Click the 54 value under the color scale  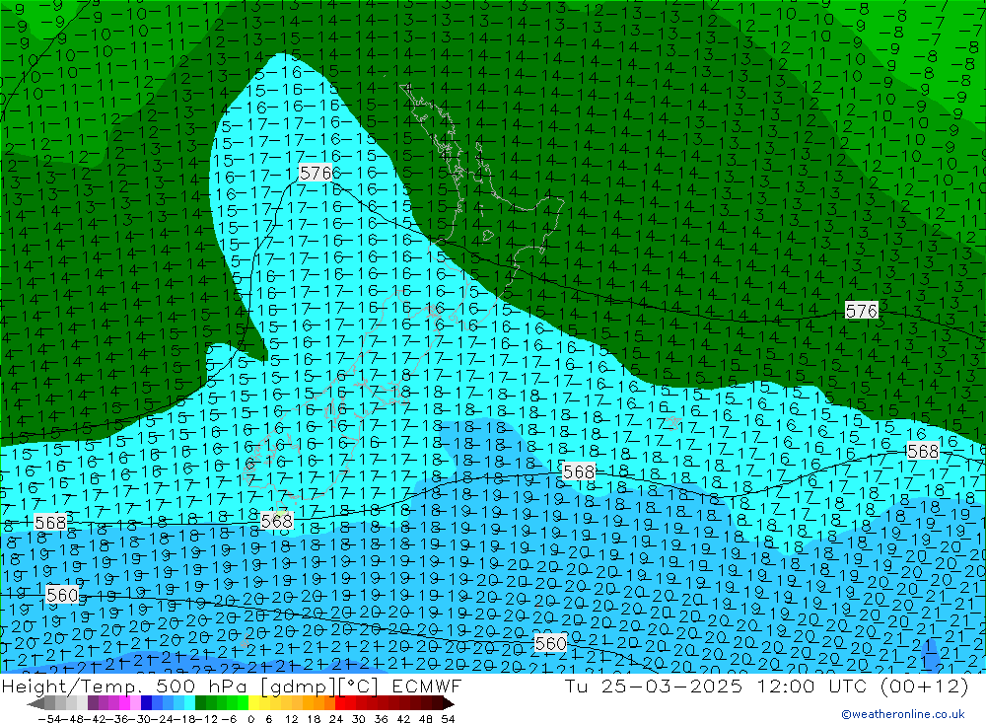(x=448, y=719)
